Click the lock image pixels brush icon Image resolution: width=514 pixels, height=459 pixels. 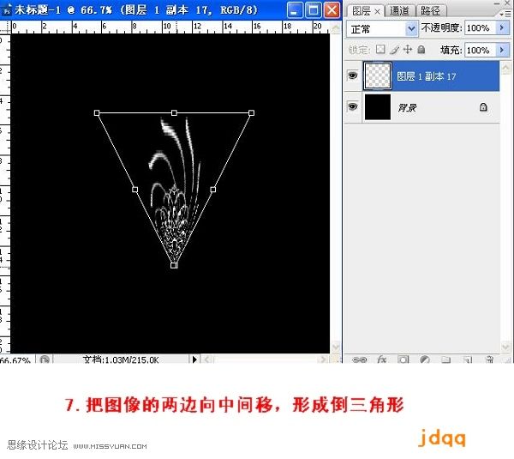click(x=395, y=50)
